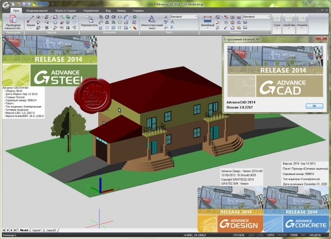Click the next layout tab arrow
The image size is (331, 239).
point(12,230)
